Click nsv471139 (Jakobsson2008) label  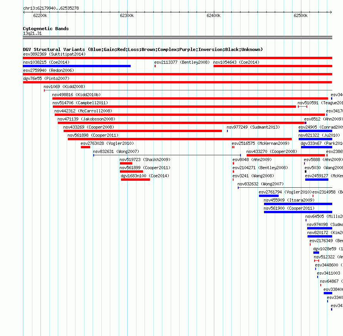(86, 119)
